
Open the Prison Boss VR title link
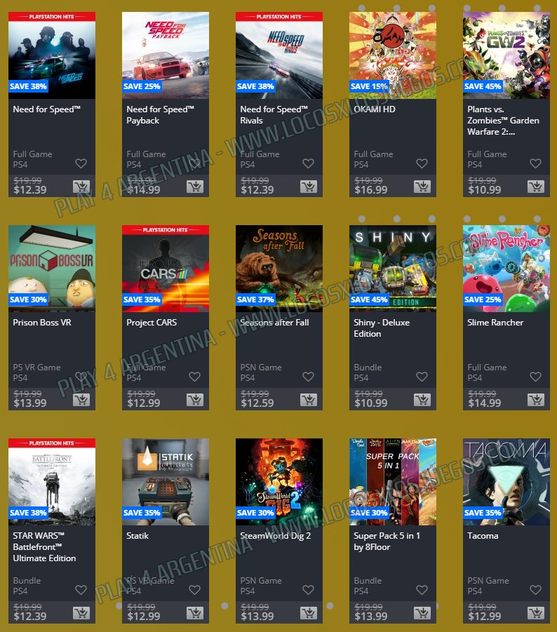click(42, 323)
